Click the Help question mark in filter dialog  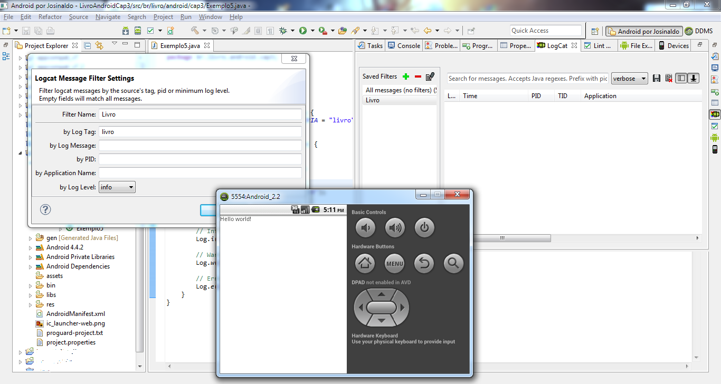pyautogui.click(x=45, y=209)
